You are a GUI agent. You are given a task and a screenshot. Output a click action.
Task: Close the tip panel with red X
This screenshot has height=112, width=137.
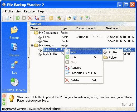click(4, 96)
